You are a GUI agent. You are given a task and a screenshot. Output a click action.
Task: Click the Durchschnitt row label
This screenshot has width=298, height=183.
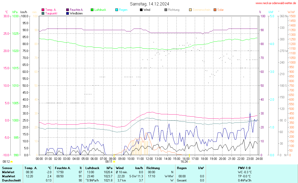tap(11, 180)
